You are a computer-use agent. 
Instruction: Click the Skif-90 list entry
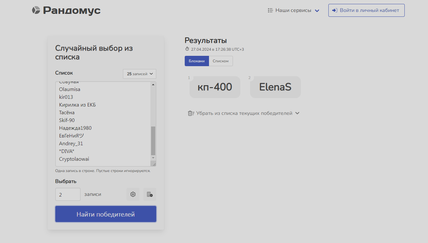[67, 120]
